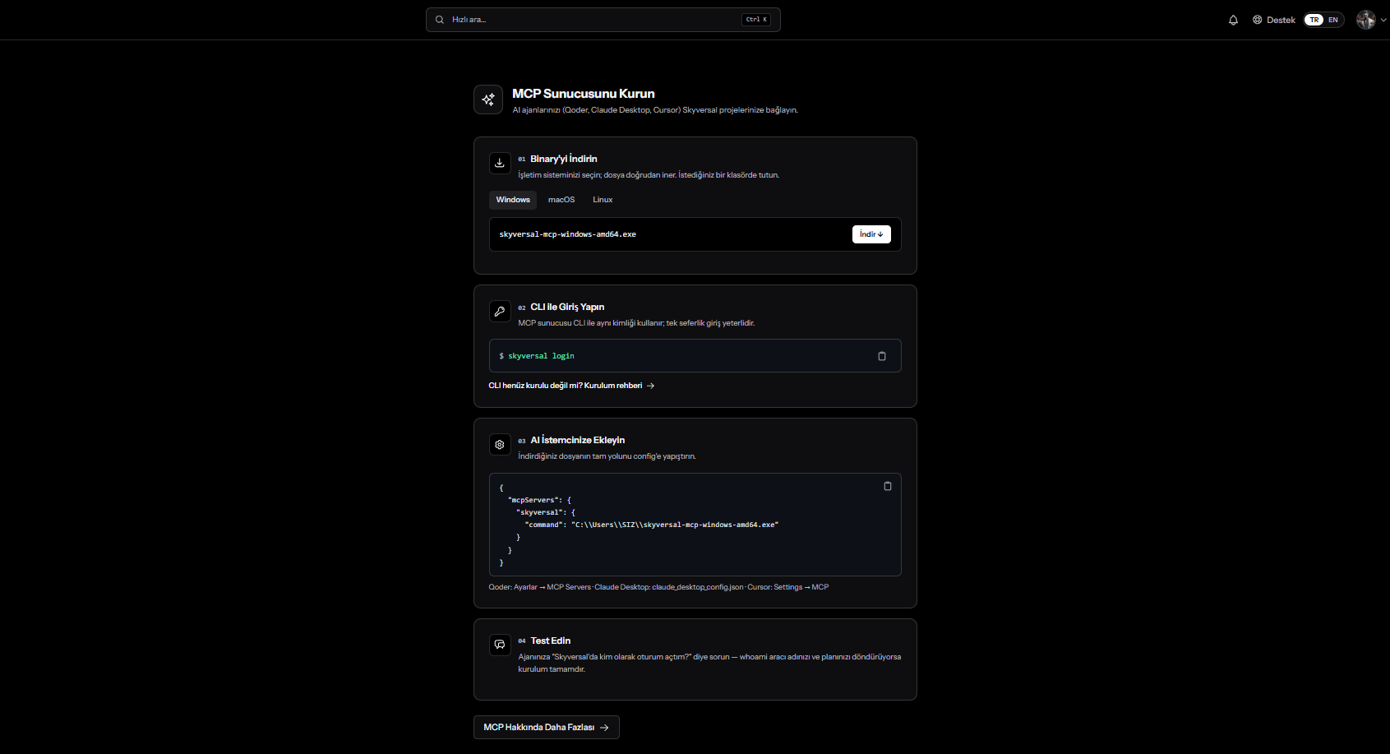Expand the profile chevron arrow
Viewport: 1390px width, 754px height.
1383,20
